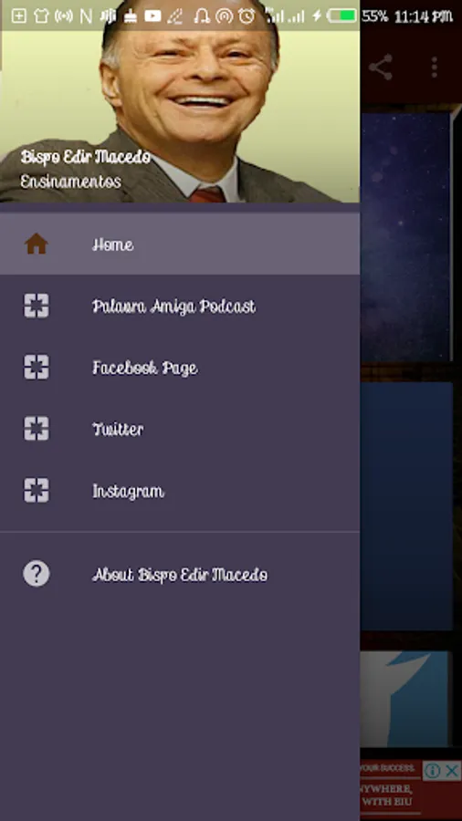
Task: Click the Bispo Edir Macedo header title
Action: tap(86, 157)
